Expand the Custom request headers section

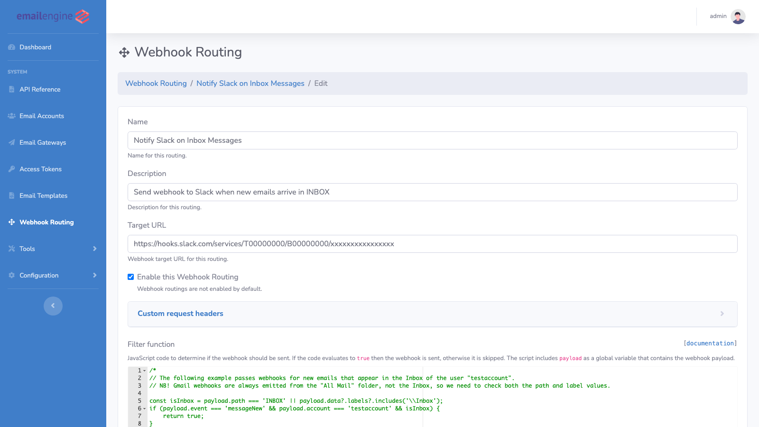point(180,314)
